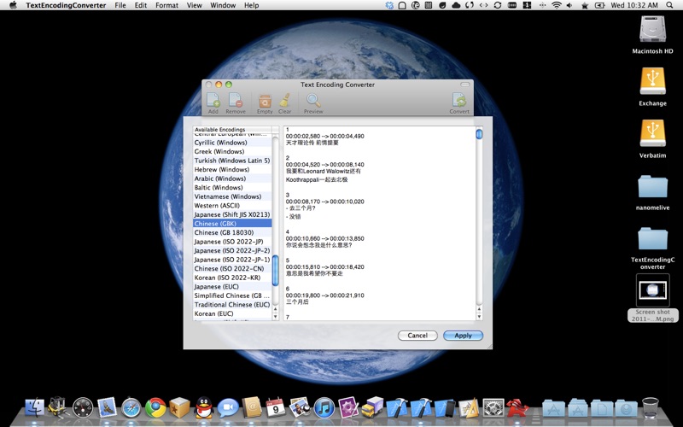The width and height of the screenshot is (683, 427).
Task: Select Cyrillic (Windows) encoding
Action: (232, 143)
